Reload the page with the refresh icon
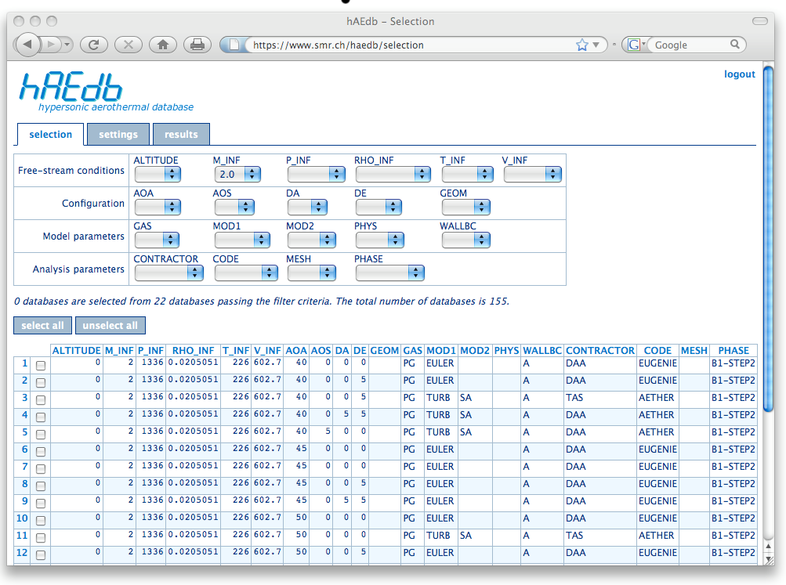The height and width of the screenshot is (585, 786). (93, 45)
